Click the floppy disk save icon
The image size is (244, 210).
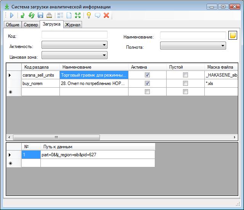pyautogui.click(x=40, y=15)
